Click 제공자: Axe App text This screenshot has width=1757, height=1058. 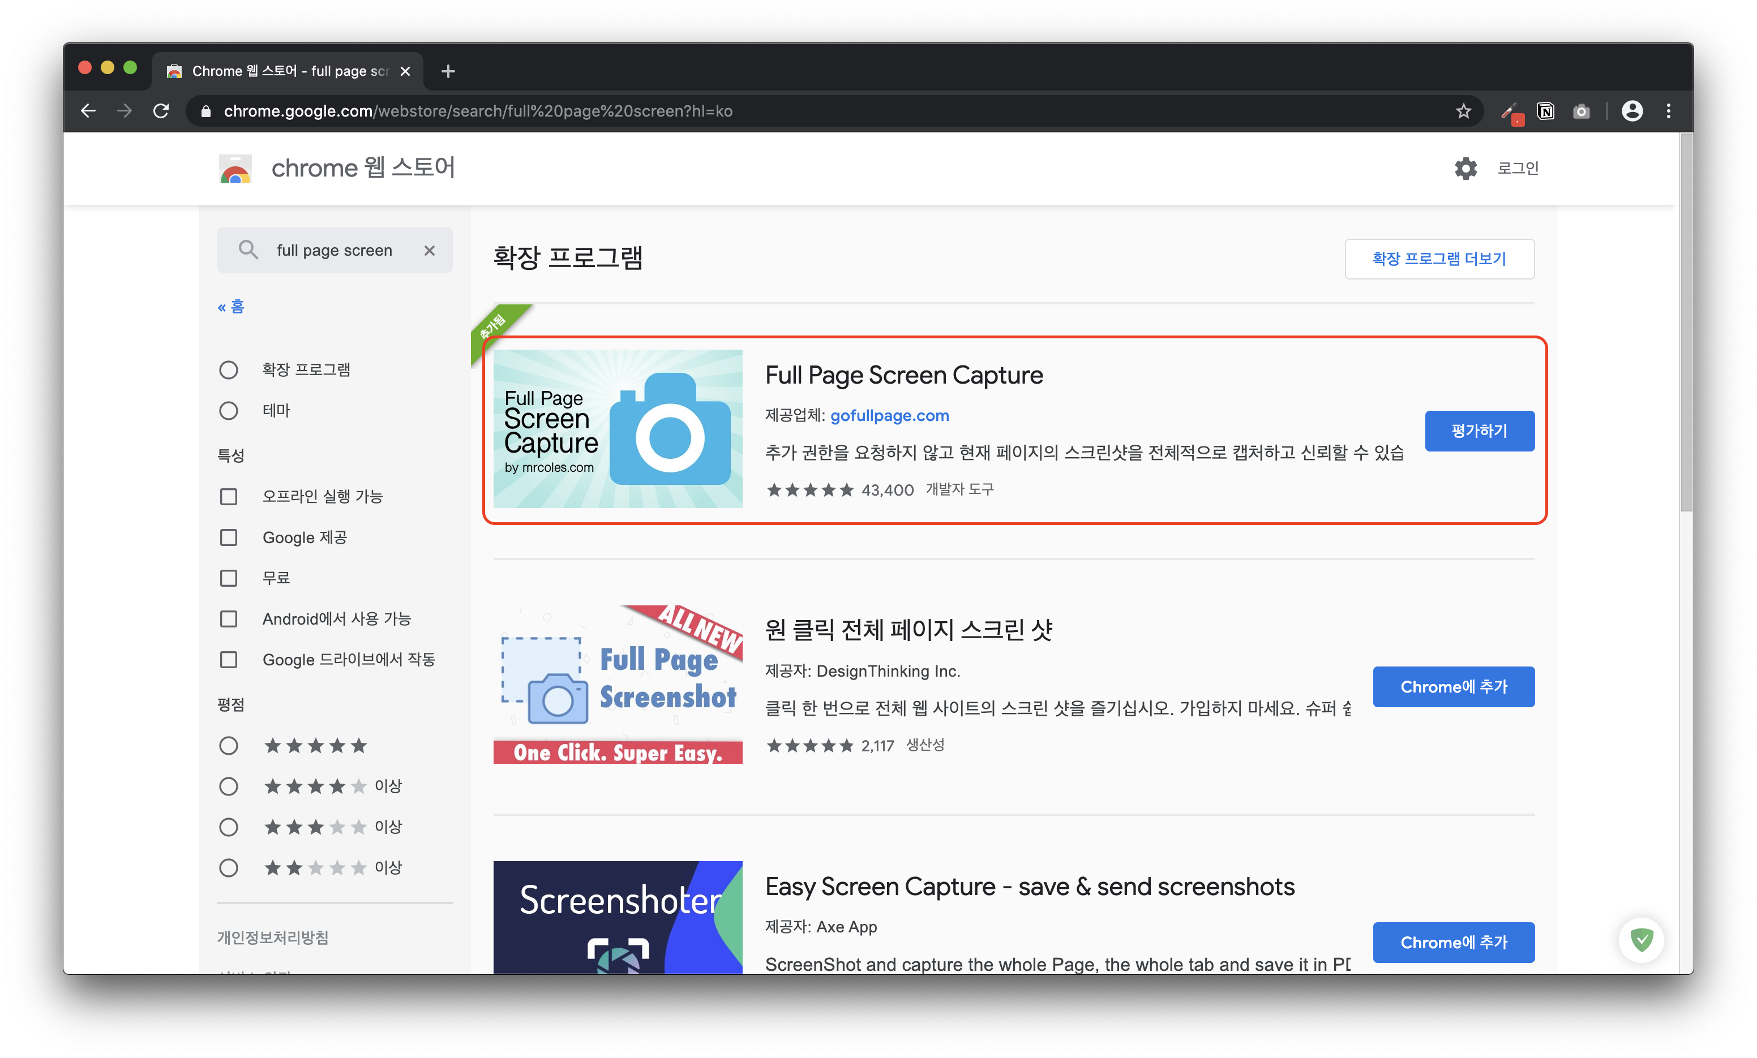pos(821,927)
